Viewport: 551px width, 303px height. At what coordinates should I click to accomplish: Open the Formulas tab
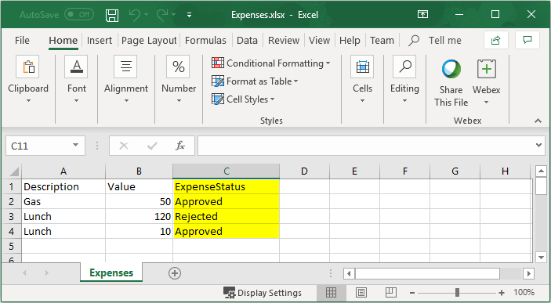pyautogui.click(x=205, y=41)
